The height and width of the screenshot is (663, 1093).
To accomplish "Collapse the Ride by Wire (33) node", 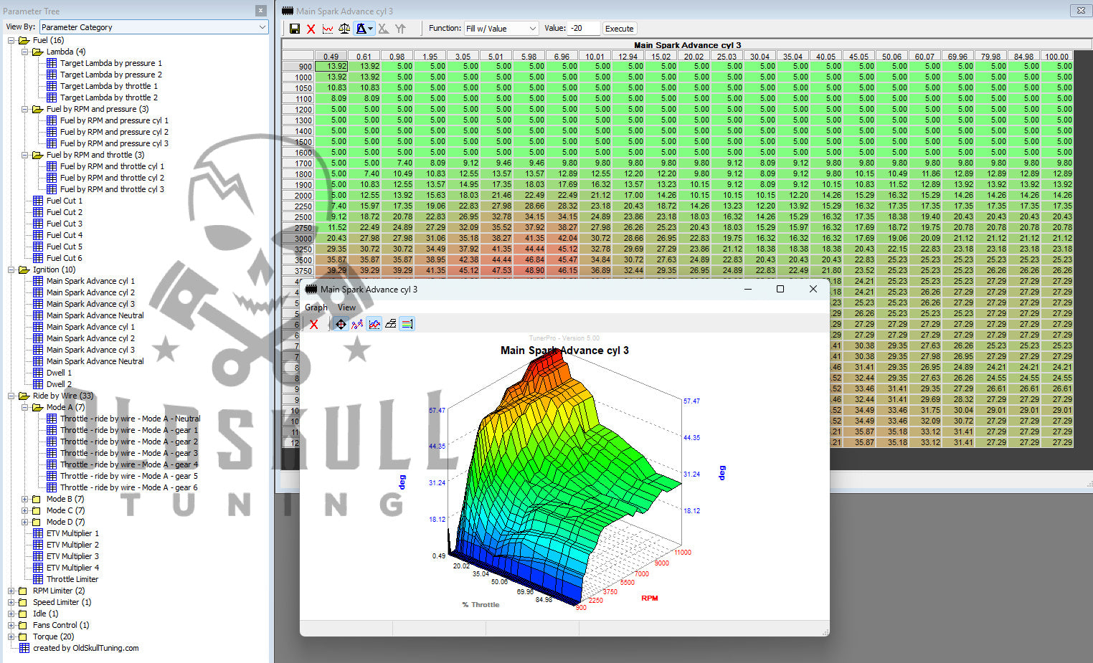I will (x=11, y=396).
